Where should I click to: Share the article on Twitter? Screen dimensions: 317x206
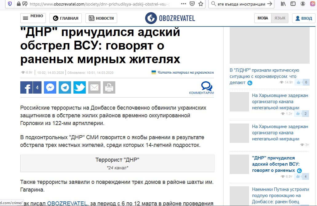79,87
